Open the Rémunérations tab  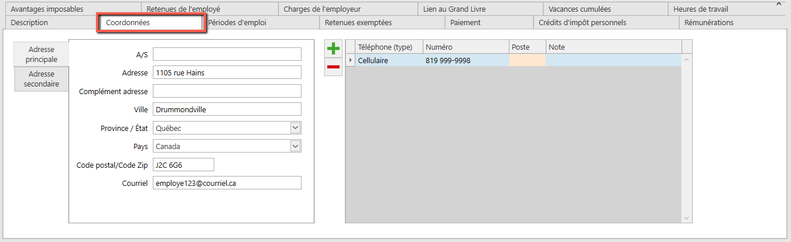pos(732,22)
